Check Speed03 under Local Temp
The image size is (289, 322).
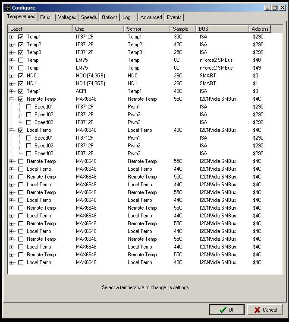tap(29, 153)
